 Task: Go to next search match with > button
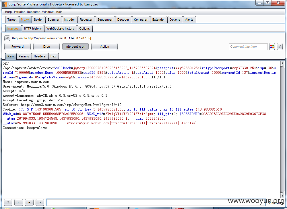(x=40, y=202)
